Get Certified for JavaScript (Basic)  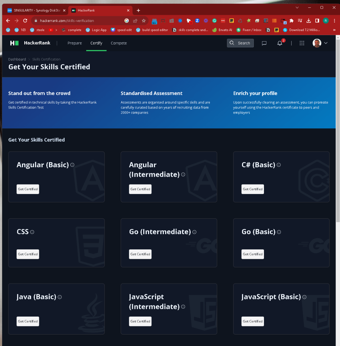252,321
